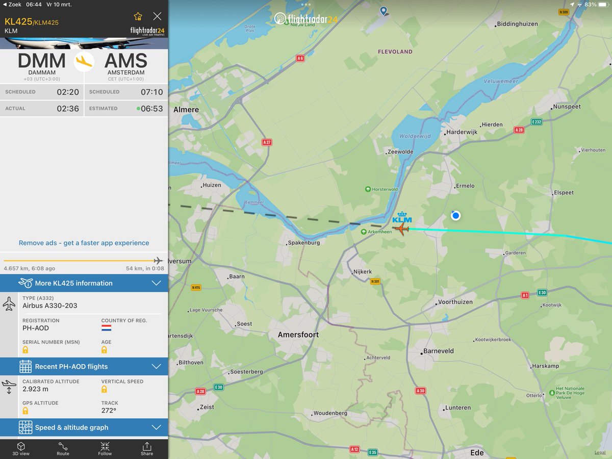Tap the takeoff plane icon between DMM and AMS
Viewport: 612px width, 459px height.
(x=85, y=61)
